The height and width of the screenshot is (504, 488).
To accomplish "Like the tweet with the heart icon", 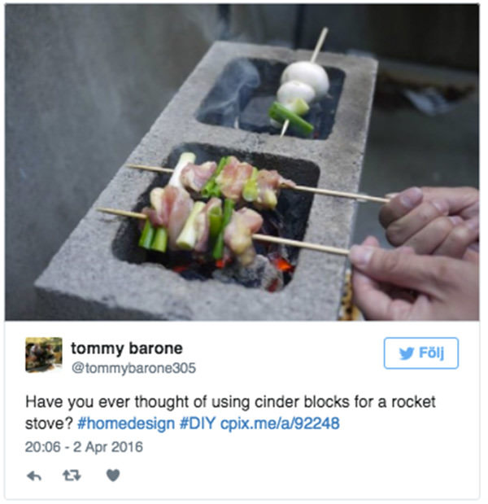I will (113, 475).
